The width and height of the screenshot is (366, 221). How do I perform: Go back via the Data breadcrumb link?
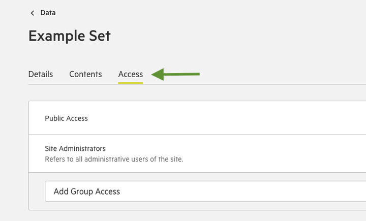pyautogui.click(x=48, y=13)
